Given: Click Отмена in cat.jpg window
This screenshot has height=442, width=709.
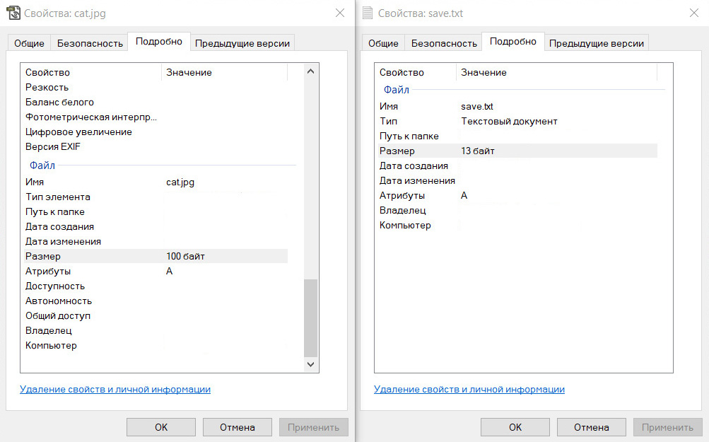Looking at the screenshot, I should coord(238,427).
